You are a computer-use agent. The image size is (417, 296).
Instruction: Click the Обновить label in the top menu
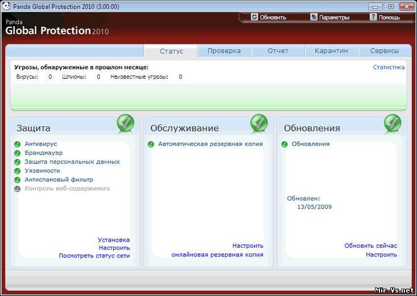(x=273, y=18)
